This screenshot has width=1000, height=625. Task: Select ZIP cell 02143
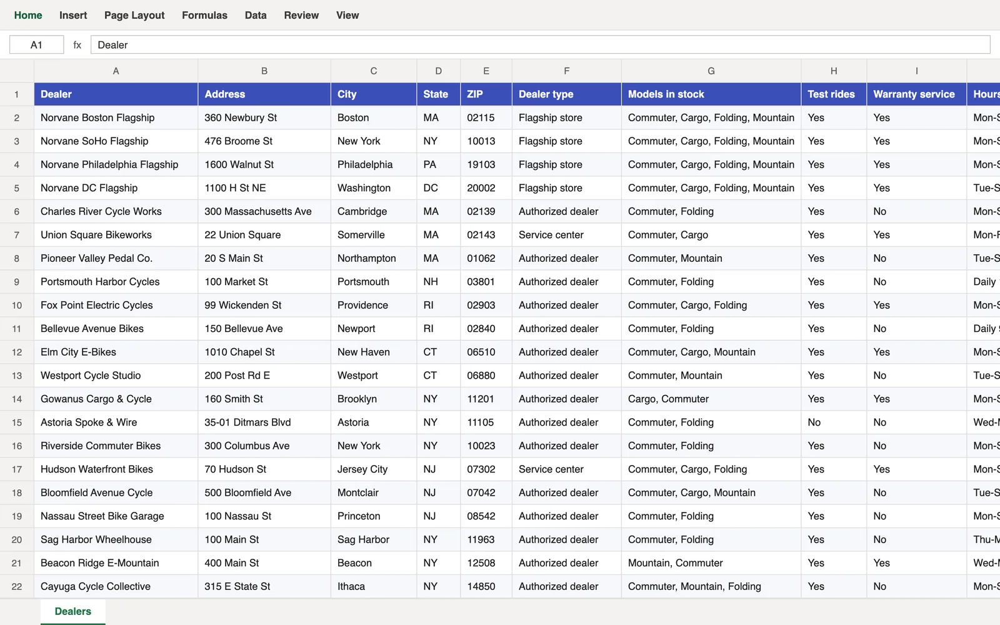486,235
